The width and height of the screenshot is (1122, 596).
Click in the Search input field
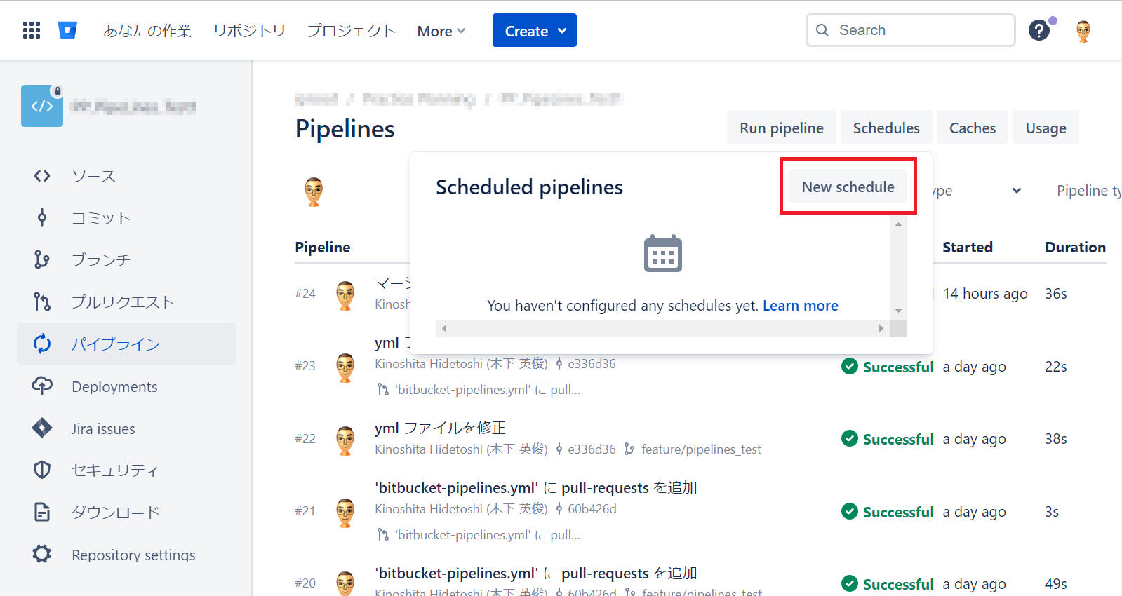[911, 30]
